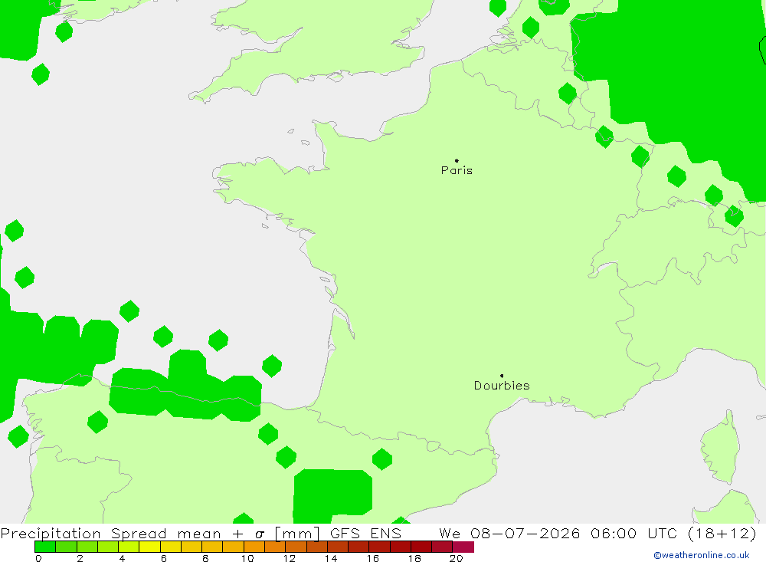This screenshot has height=562, width=766.
Task: Click the yellow 6 mm legend swatch
Action: [171, 547]
